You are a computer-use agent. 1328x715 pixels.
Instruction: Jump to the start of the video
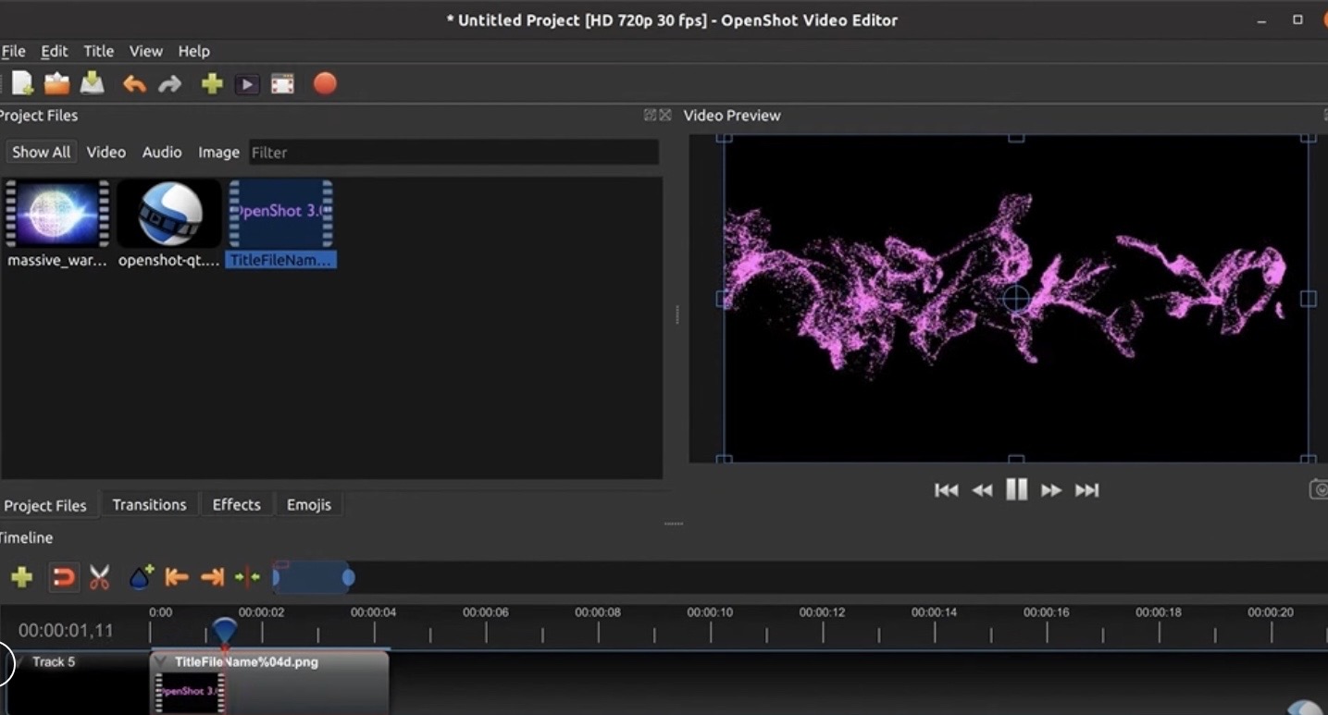point(946,490)
